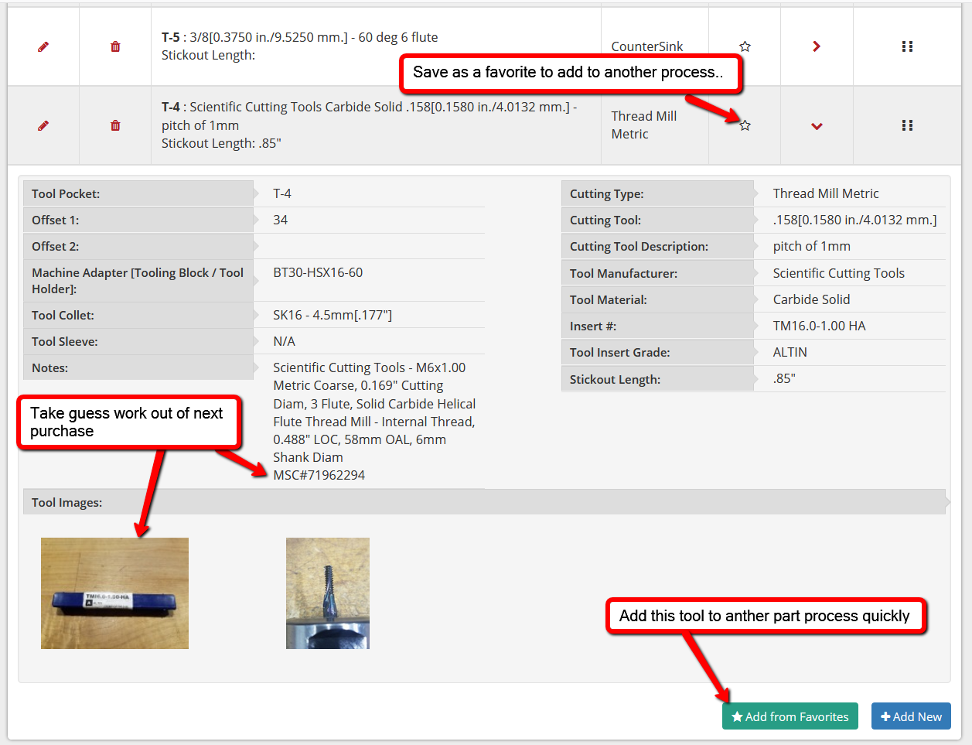Screen dimensions: 972x745
Task: Select insert number TM16.0-1.00 HA
Action: [820, 326]
